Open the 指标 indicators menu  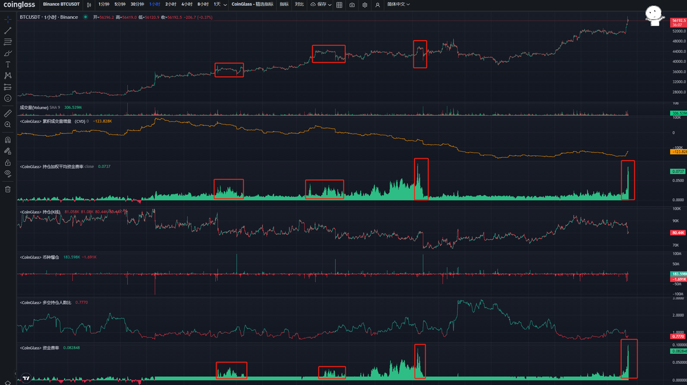click(285, 5)
